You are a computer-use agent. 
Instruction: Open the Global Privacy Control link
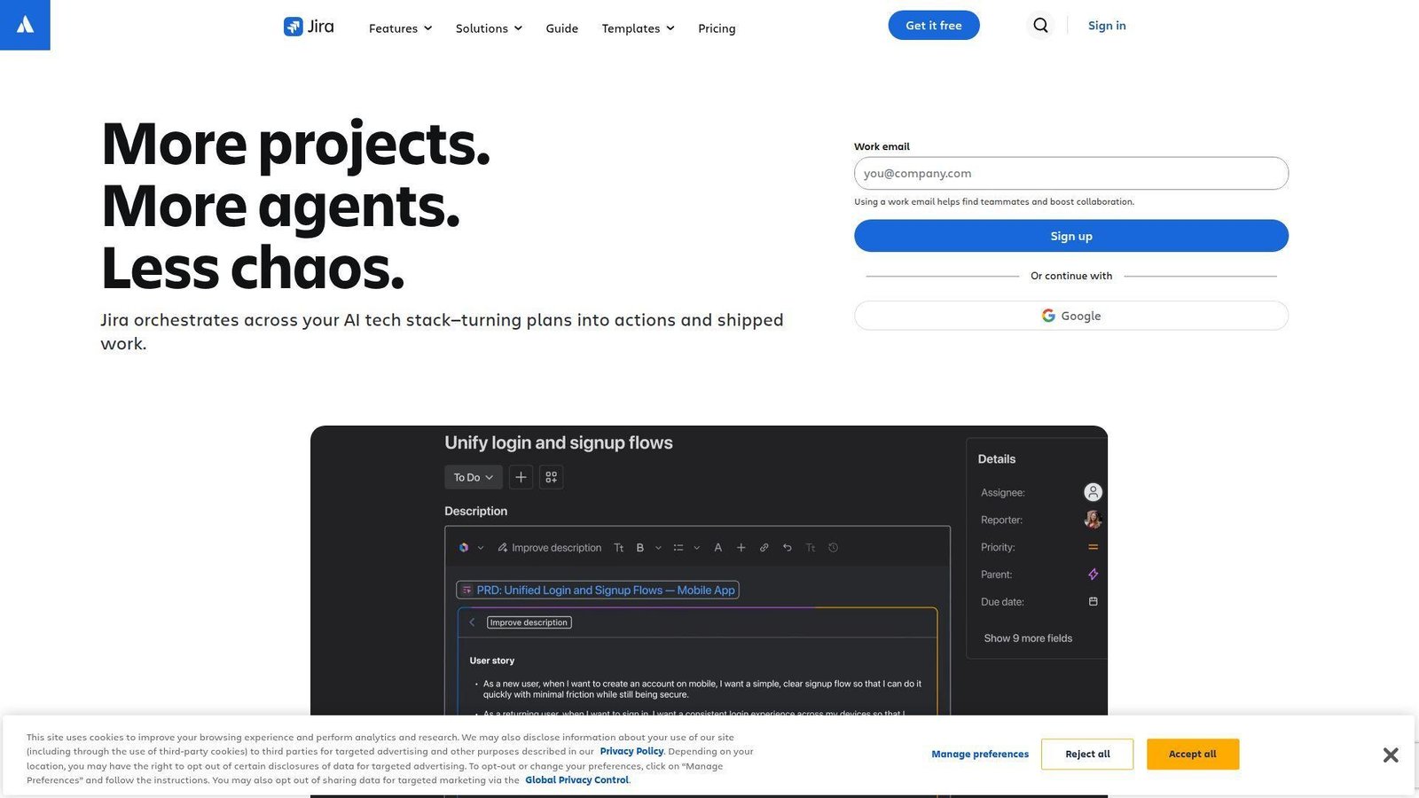click(x=576, y=780)
